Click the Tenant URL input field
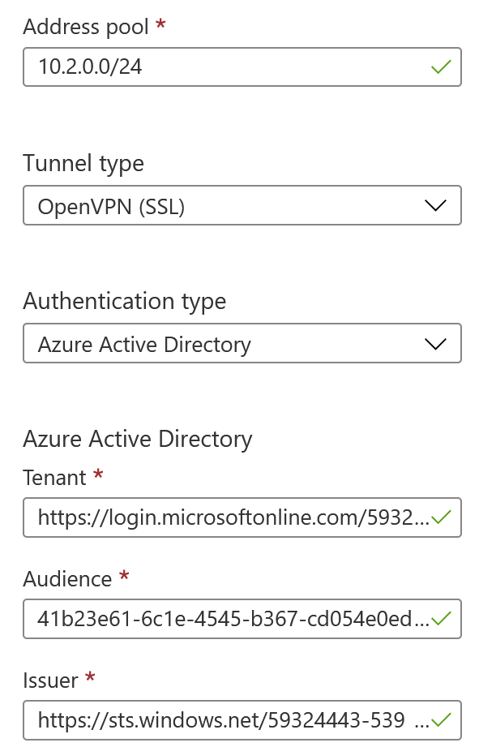479x747 pixels. [242, 517]
